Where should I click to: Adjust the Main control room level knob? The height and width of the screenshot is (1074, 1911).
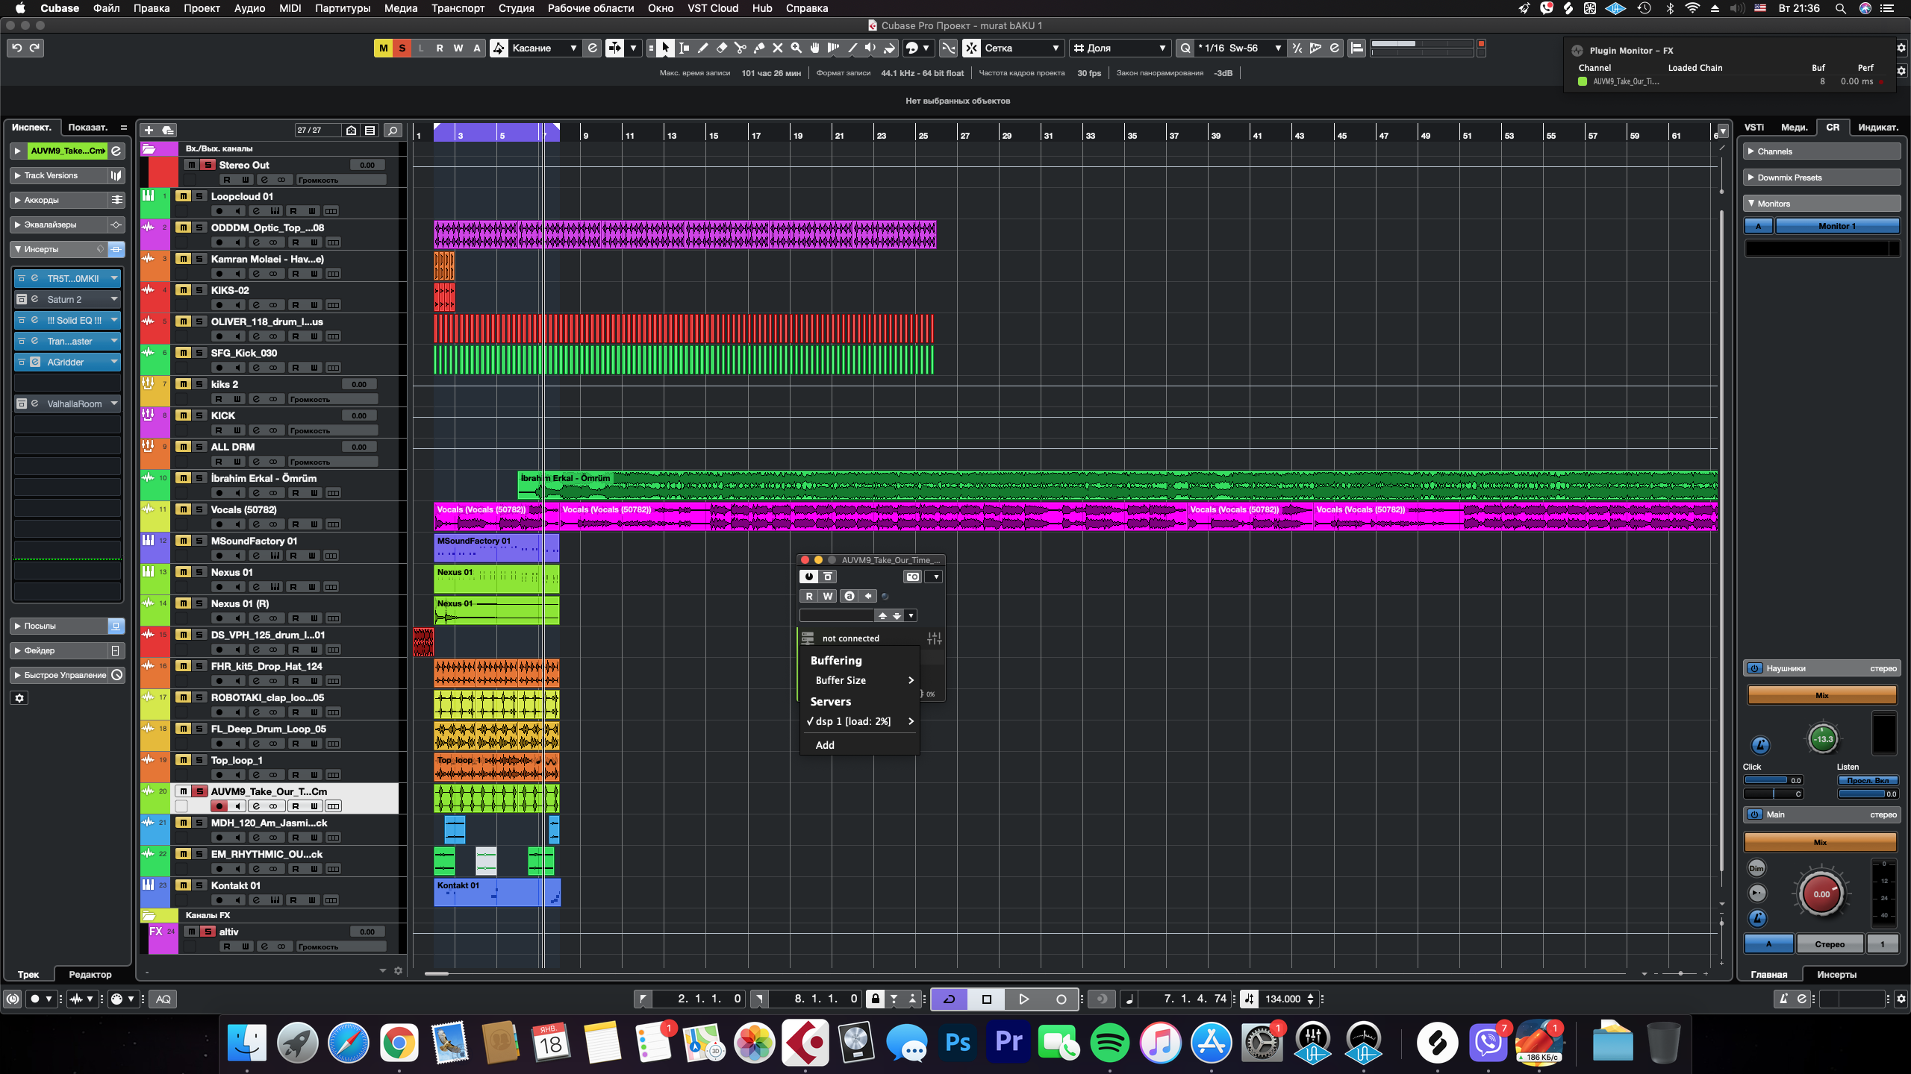(x=1821, y=894)
